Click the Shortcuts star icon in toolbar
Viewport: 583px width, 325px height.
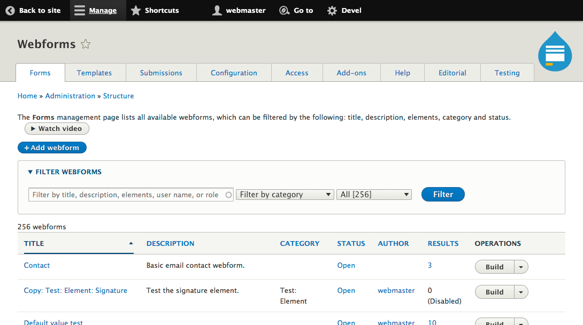point(135,10)
